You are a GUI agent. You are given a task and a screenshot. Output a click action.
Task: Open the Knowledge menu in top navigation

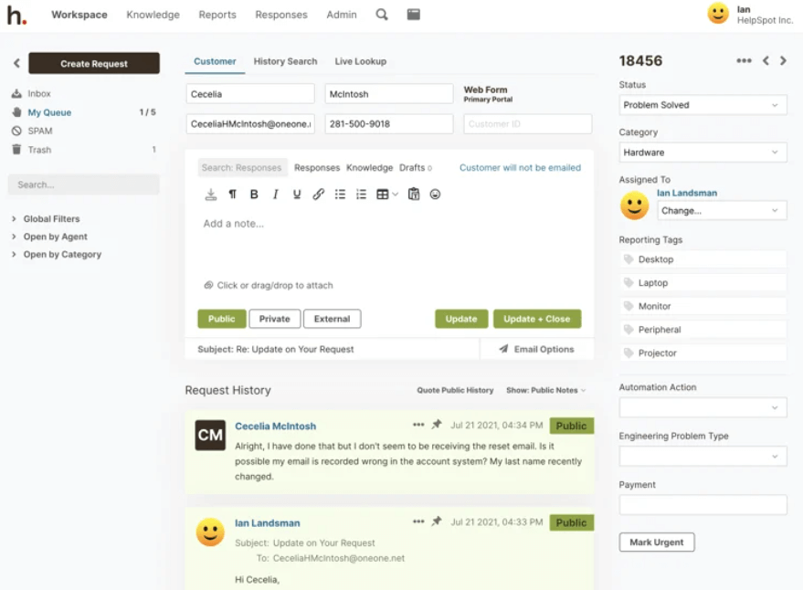click(x=153, y=15)
